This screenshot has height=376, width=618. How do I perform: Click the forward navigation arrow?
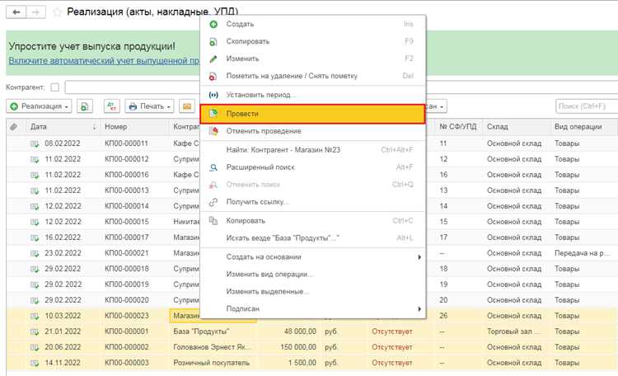(36, 12)
